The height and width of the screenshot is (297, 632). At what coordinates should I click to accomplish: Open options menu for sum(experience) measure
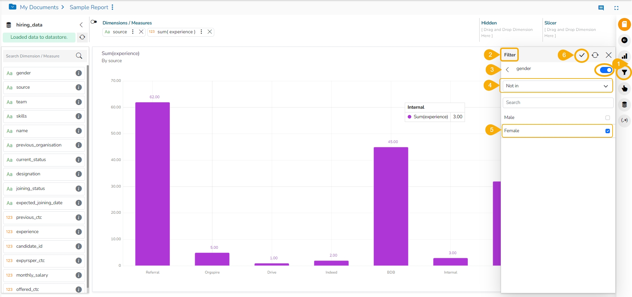201,32
